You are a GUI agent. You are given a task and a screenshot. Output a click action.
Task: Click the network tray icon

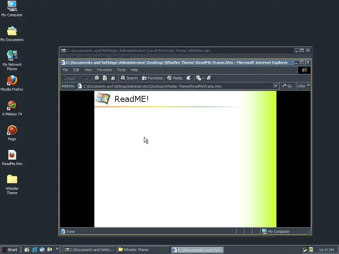pos(305,250)
